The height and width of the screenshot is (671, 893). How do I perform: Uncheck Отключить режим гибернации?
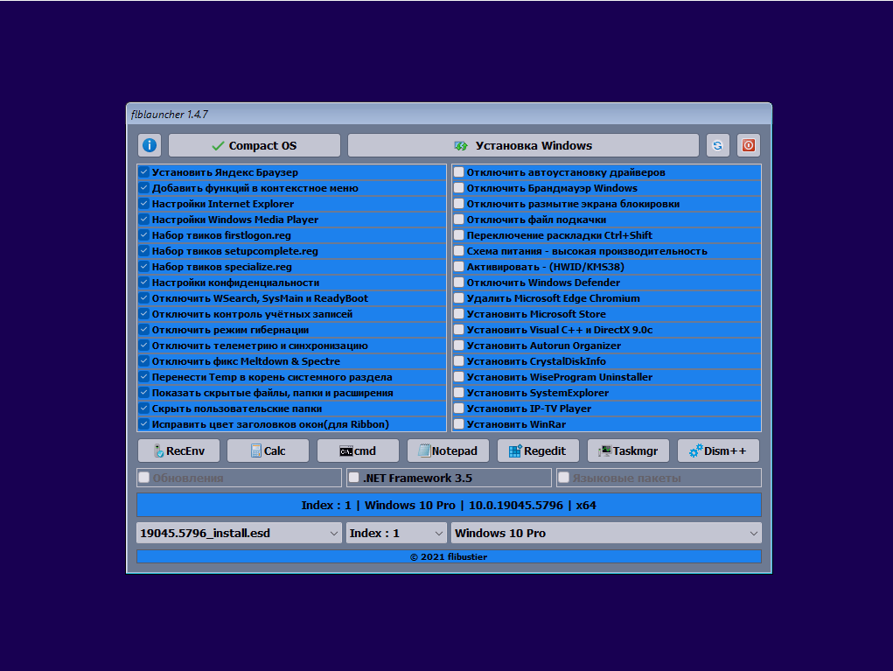pyautogui.click(x=144, y=330)
